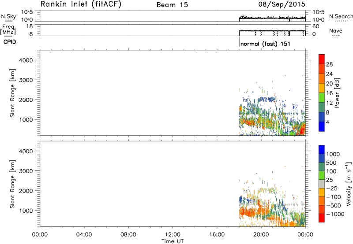This screenshot has width=353, height=244.
Task: Click the red high-power echo near 00:00 in power panel
Action: 302,130
